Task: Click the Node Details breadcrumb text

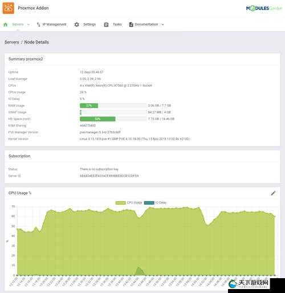Action: 36,42
